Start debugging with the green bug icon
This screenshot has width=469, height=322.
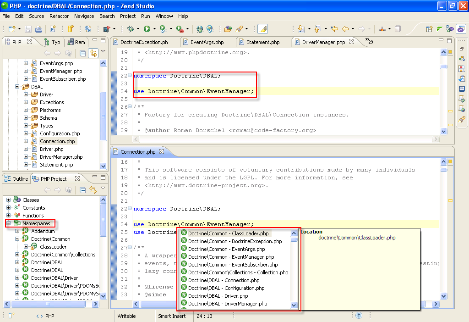click(x=131, y=29)
